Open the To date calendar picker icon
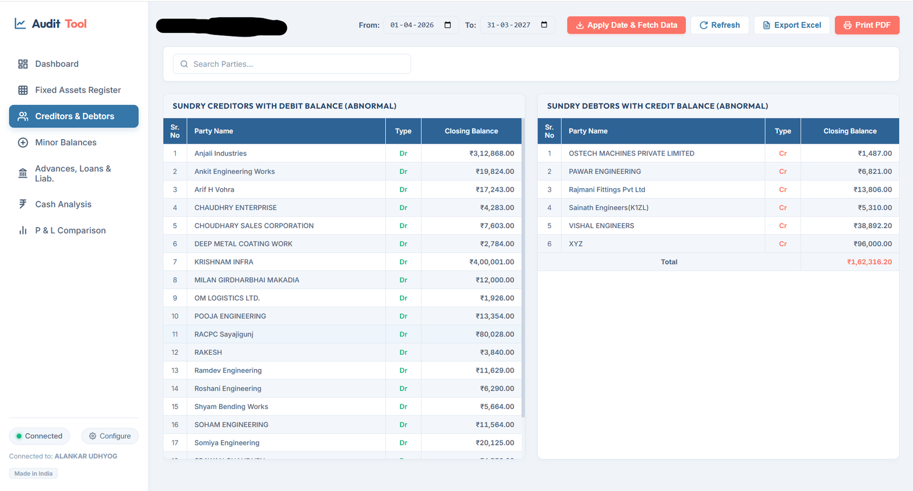 544,25
